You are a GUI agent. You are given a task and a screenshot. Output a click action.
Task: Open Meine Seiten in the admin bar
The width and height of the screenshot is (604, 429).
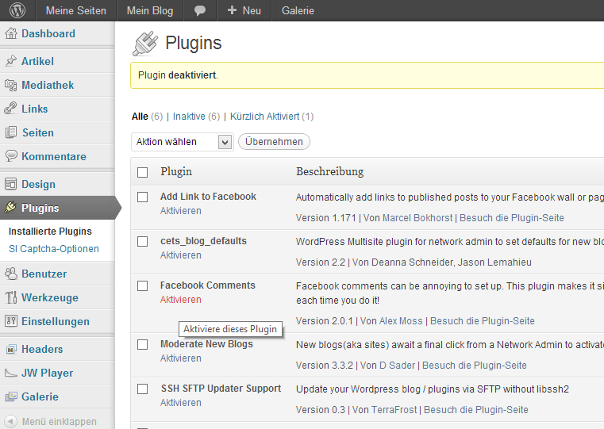(x=76, y=11)
